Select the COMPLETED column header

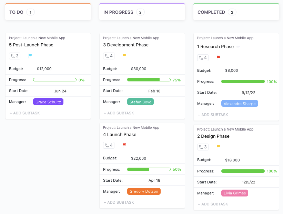pos(211,12)
